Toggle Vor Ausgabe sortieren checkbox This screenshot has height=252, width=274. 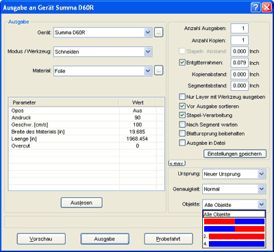(182, 106)
